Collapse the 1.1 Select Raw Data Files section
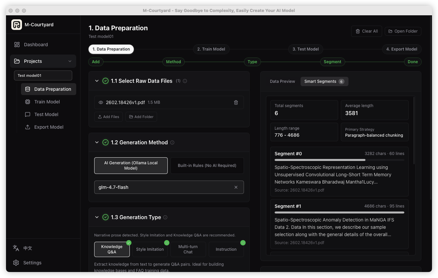The image size is (438, 278). 97,81
